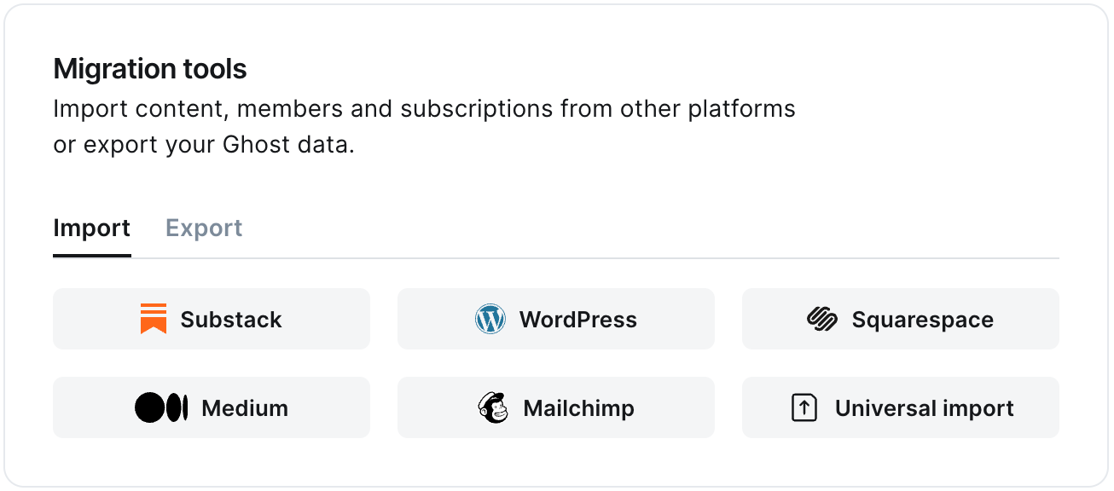Screen dimensions: 1114x491
Task: Pick the Mailchimp import text
Action: (x=579, y=408)
